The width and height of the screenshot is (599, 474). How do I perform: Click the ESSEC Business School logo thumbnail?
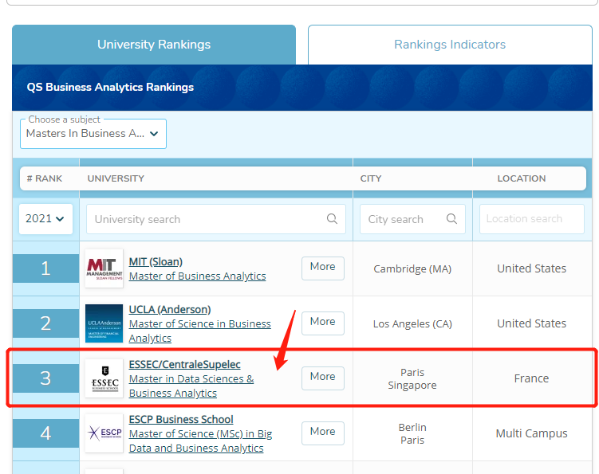(104, 378)
